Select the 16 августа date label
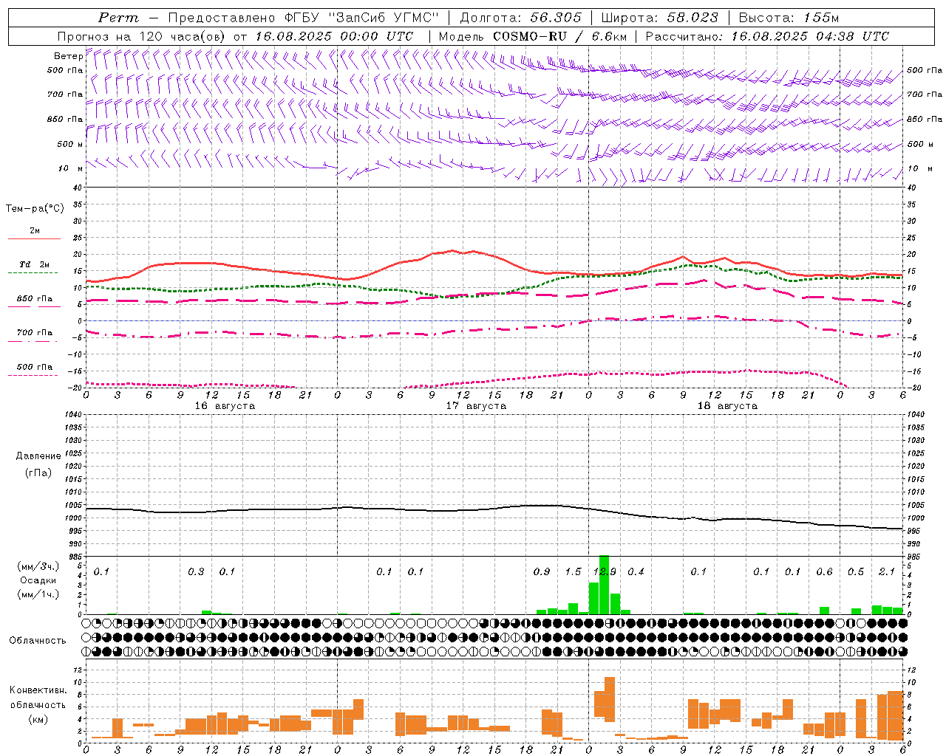The width and height of the screenshot is (946, 756). pos(225,406)
